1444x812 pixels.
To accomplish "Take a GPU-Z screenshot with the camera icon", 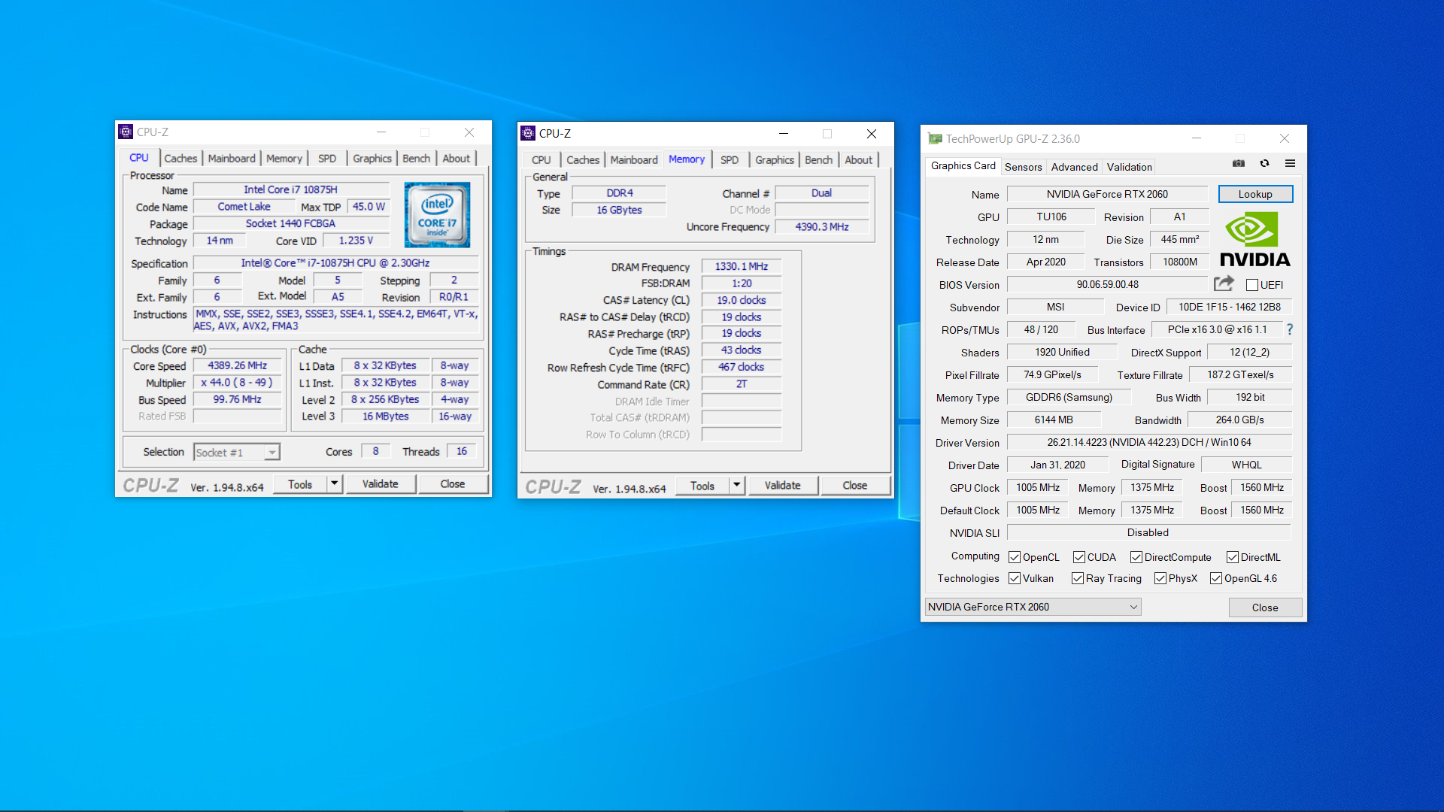I will click(1239, 164).
